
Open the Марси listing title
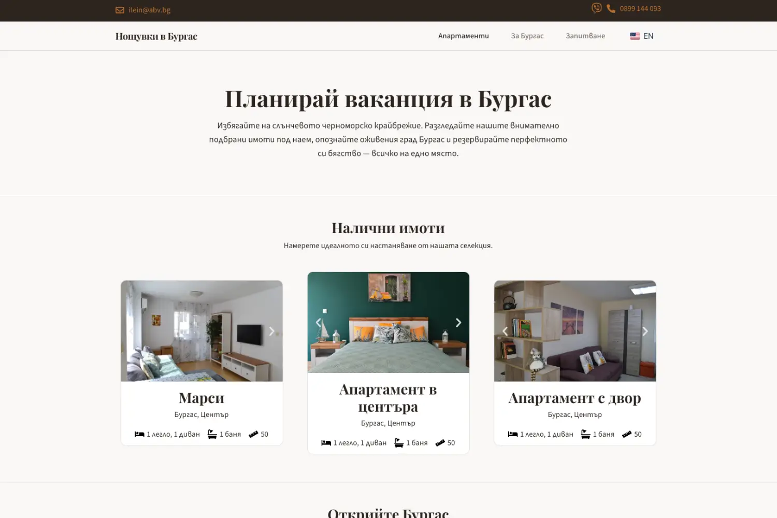(202, 398)
